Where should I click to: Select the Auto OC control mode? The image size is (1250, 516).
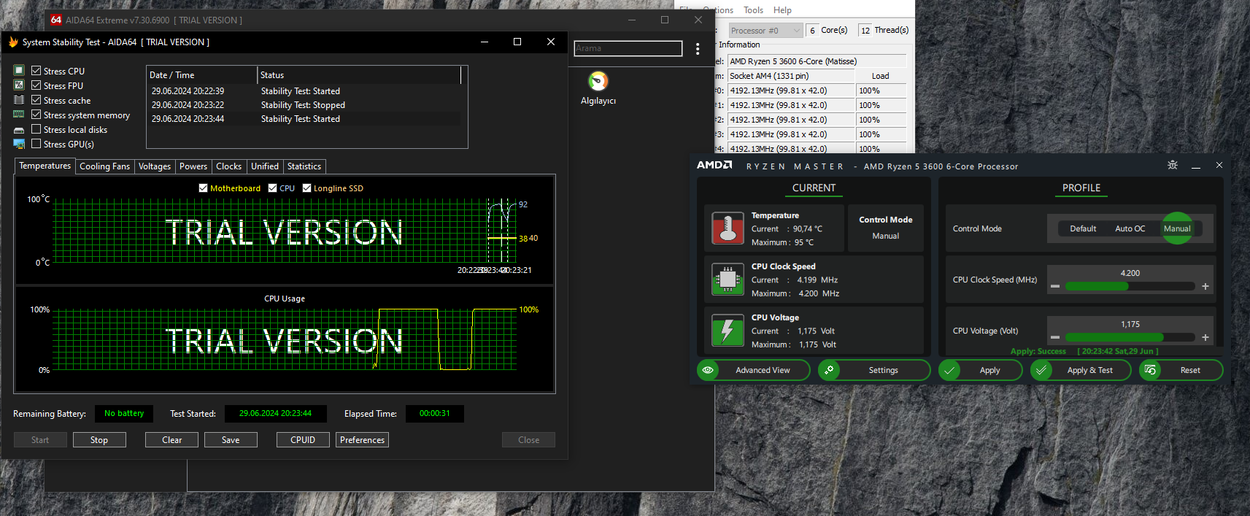click(x=1130, y=228)
